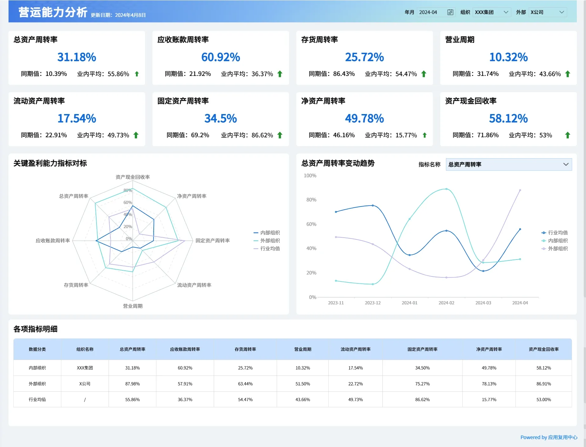Click the 净资产周转率 table column header
Screen dimensions: 586x447
point(489,349)
